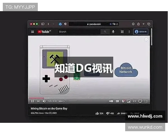Screen dimensions: 168x134
Task: Open the video info card icon
Action: click(x=146, y=40)
